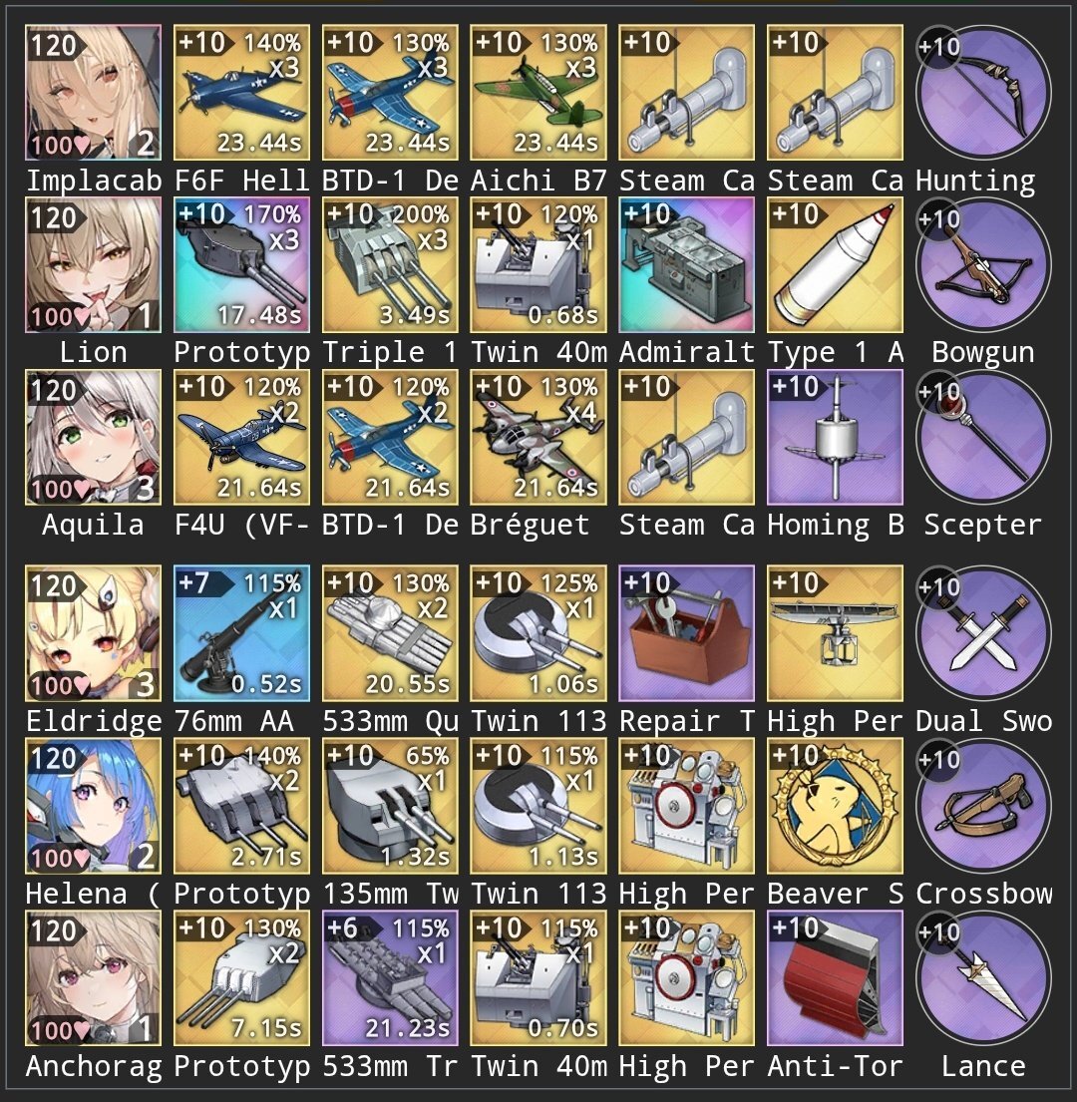Click Lion's character portrait

point(93,264)
